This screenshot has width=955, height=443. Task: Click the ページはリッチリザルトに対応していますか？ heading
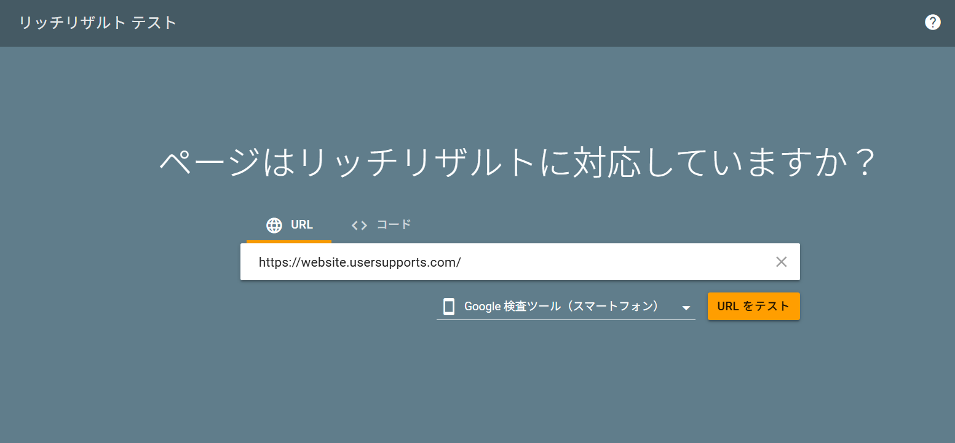pyautogui.click(x=516, y=163)
